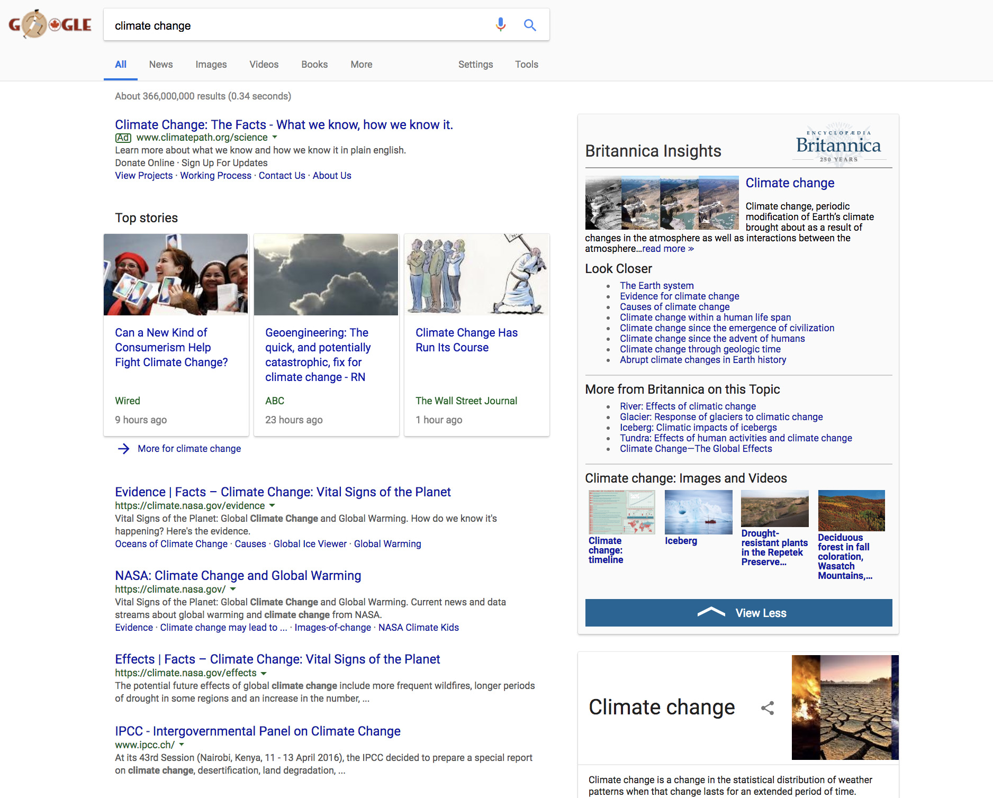Image resolution: width=993 pixels, height=798 pixels.
Task: Open NASA: Climate Change and Global Warming result
Action: [238, 576]
